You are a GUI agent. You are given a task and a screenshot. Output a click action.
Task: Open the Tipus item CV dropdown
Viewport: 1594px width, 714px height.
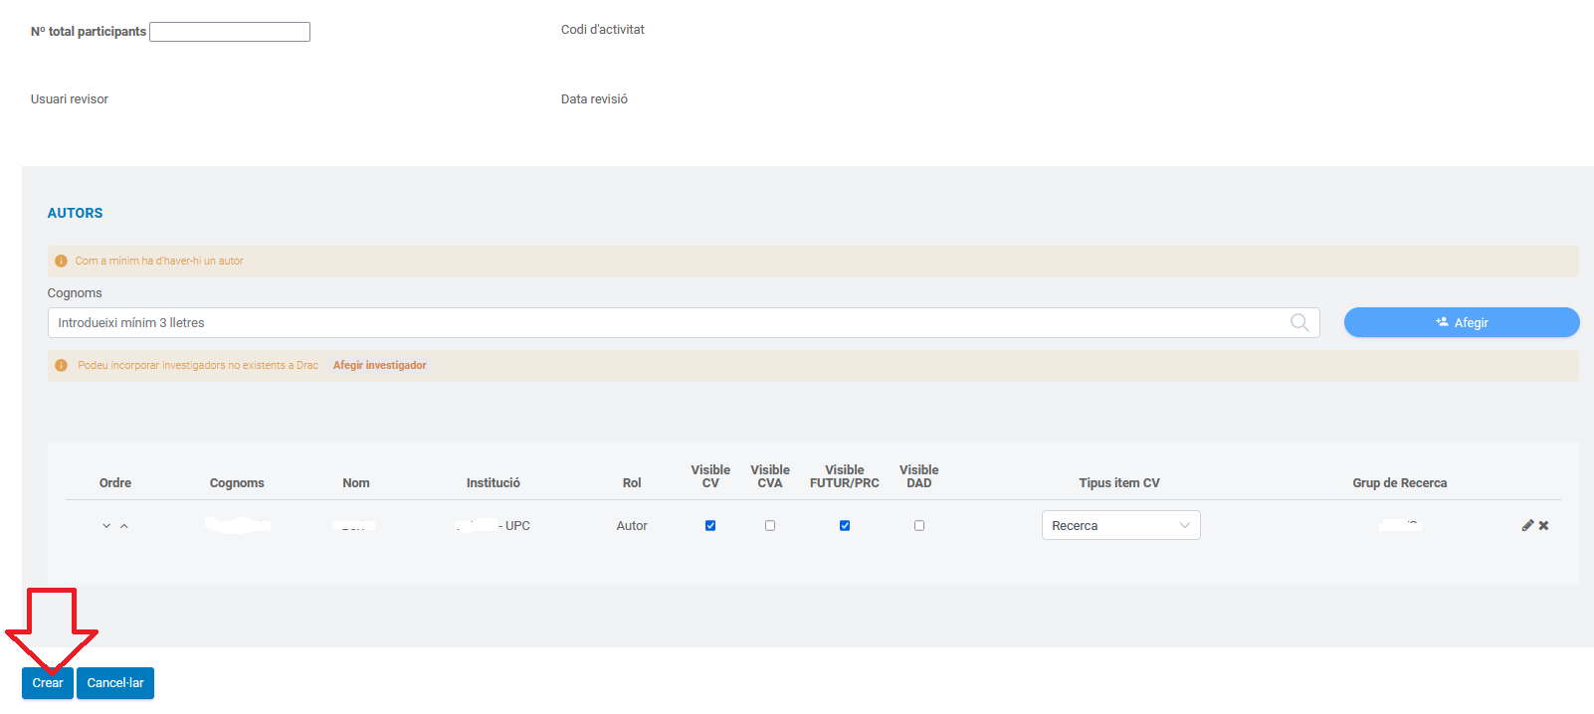click(x=1120, y=525)
